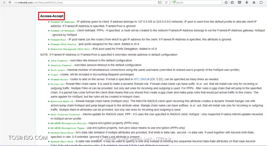The width and height of the screenshot is (267, 146).
Task: Click the MS-MPPE-Encryption-Policy attribute name
Action: point(68,123)
